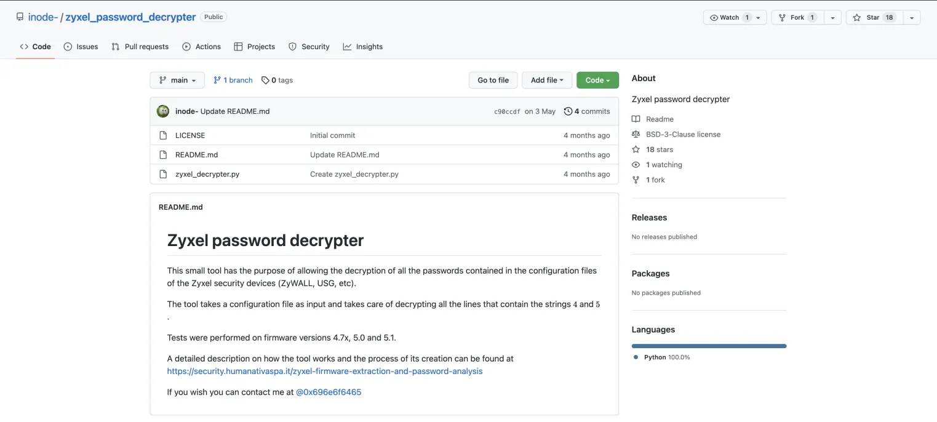The height and width of the screenshot is (422, 937).
Task: Open the Initial commit message link
Action: coord(332,135)
